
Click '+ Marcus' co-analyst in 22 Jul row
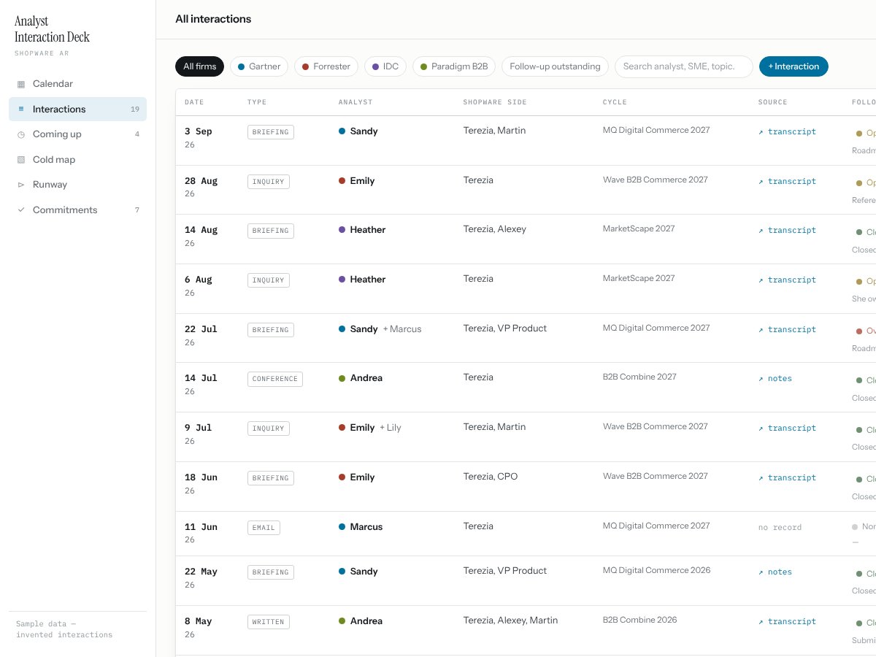[402, 329]
